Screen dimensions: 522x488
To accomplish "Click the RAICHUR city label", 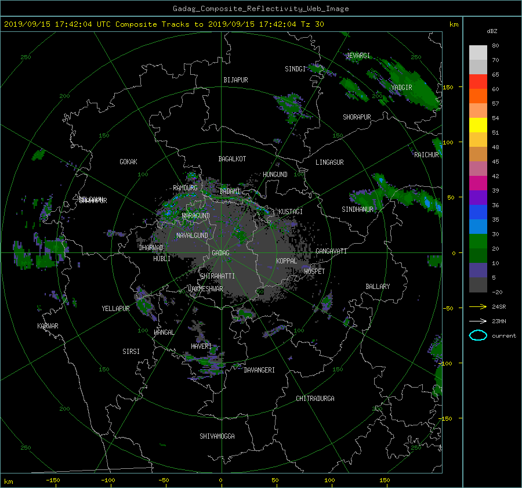I will pos(426,155).
